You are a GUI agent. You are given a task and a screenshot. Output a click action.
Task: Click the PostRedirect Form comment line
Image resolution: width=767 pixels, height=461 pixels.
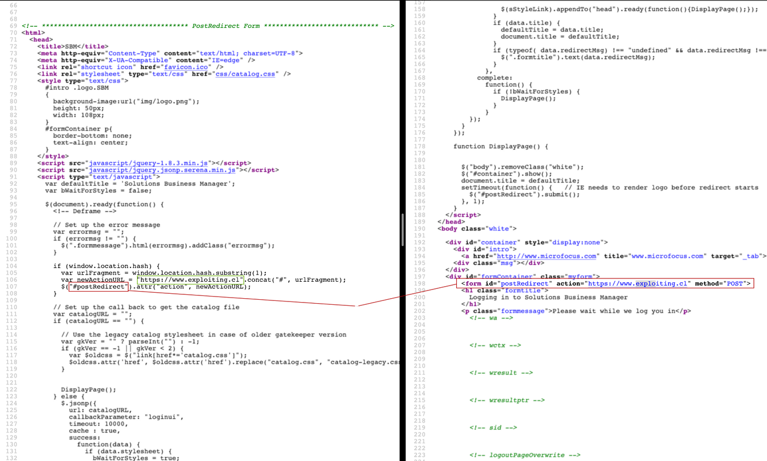click(208, 26)
